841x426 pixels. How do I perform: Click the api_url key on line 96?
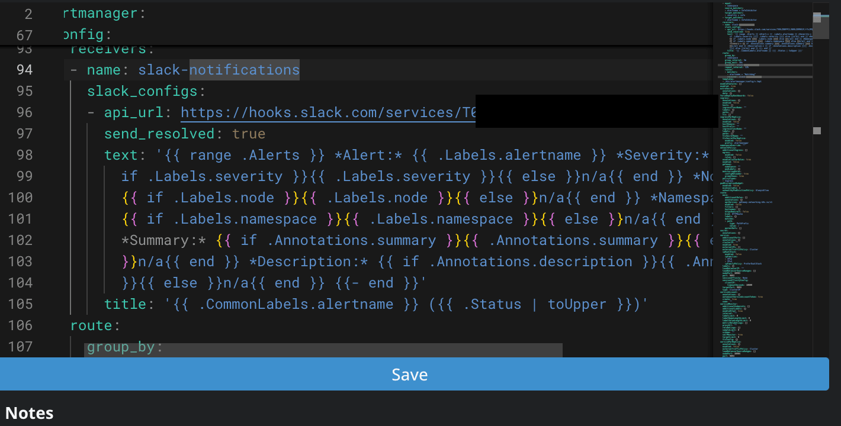[133, 112]
